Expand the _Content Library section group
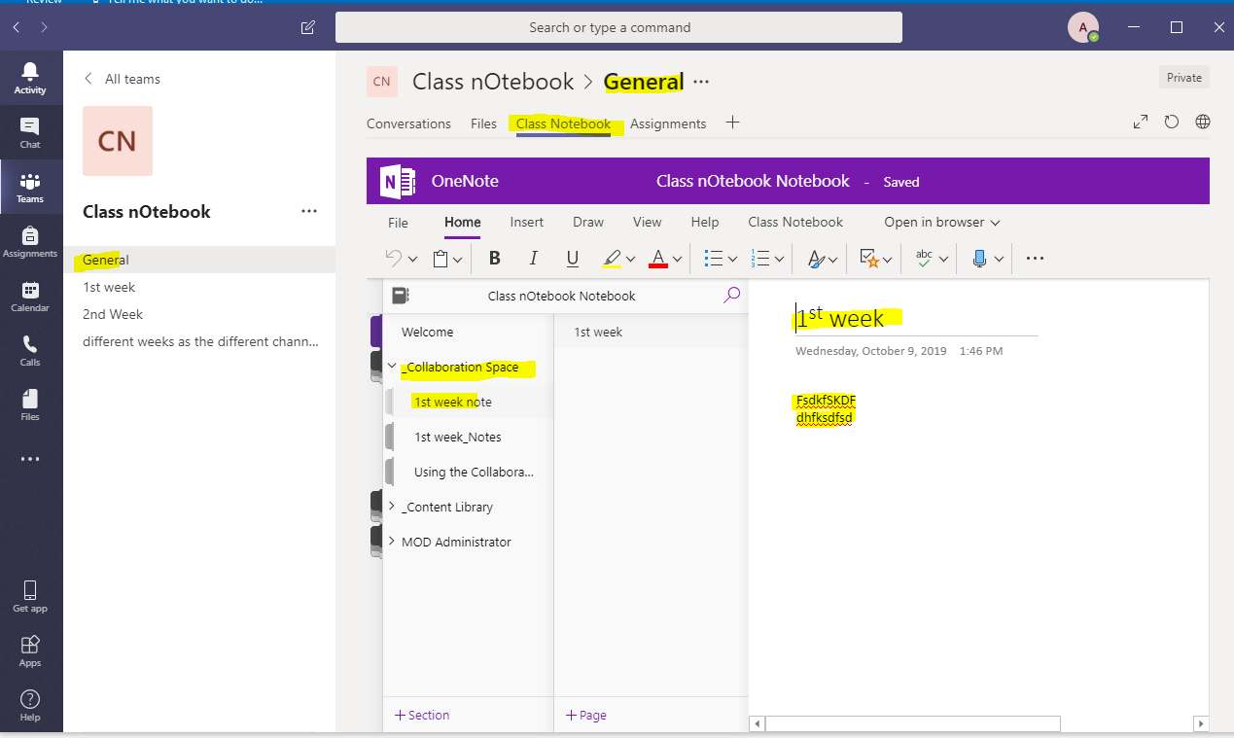The height and width of the screenshot is (738, 1234). 392,507
